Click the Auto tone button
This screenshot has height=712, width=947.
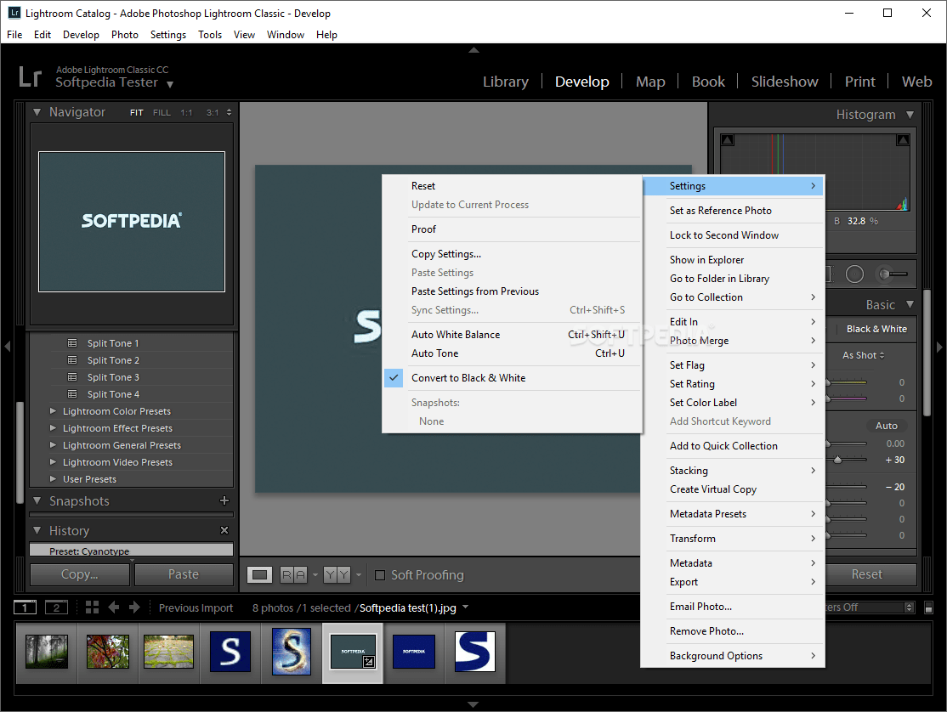[x=886, y=426]
